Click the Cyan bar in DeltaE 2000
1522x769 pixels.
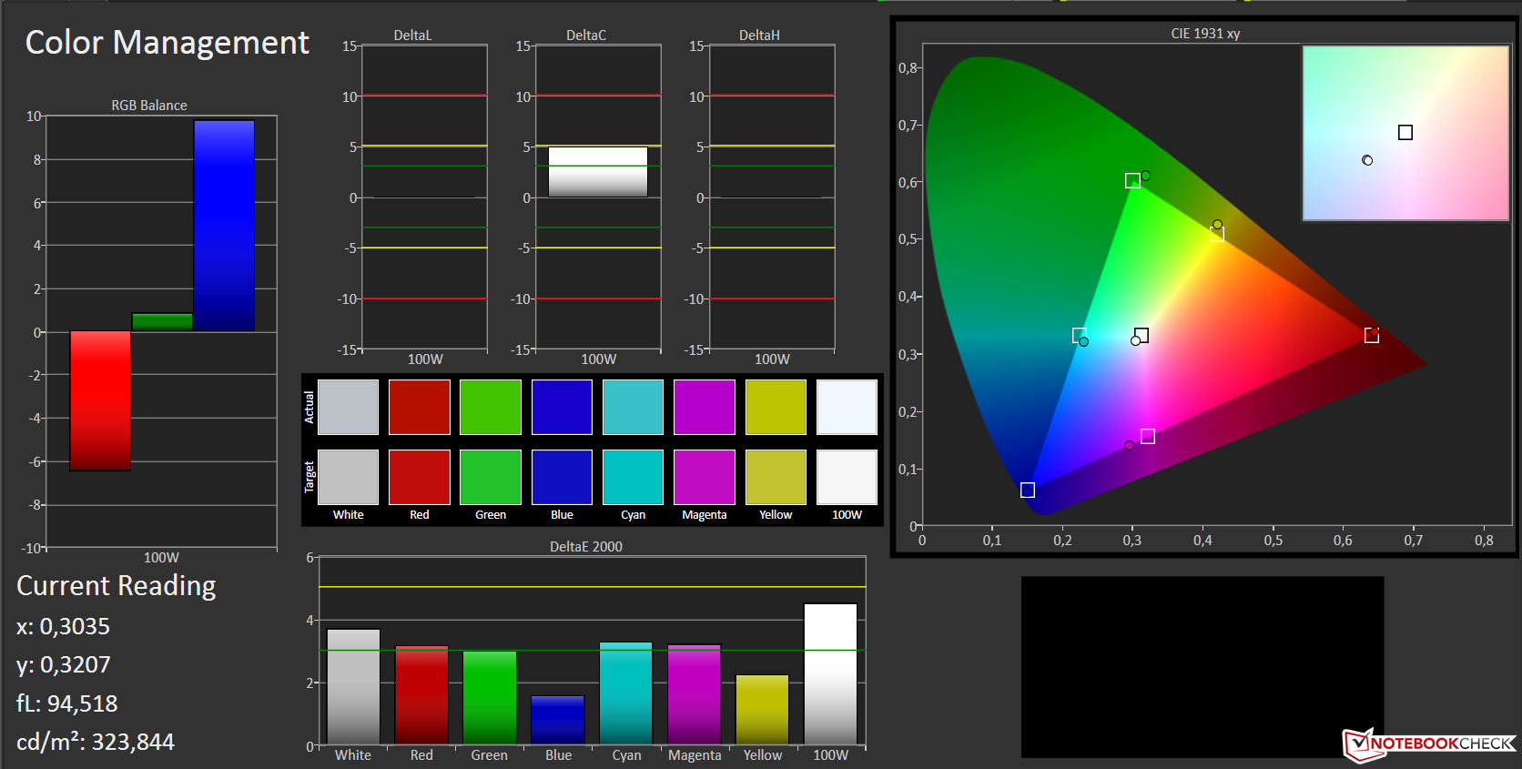pyautogui.click(x=625, y=693)
